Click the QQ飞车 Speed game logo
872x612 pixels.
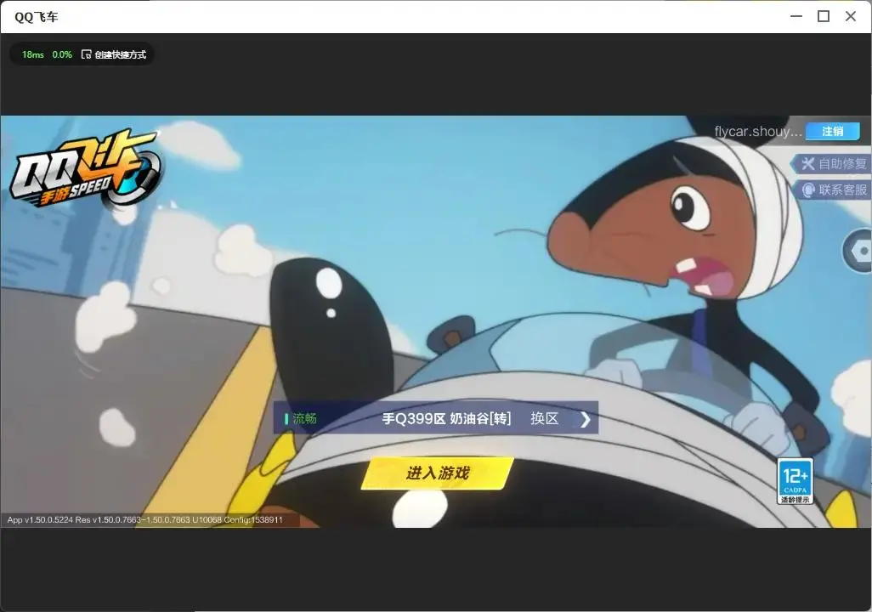coord(85,168)
